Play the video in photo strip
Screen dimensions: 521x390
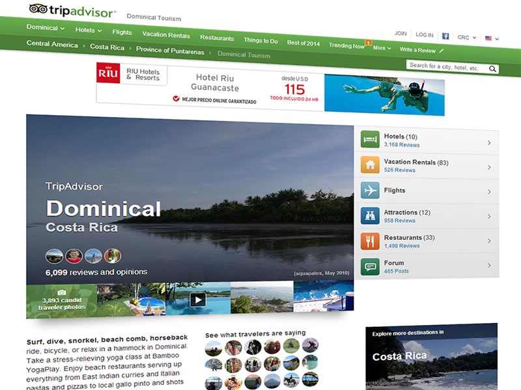198,300
